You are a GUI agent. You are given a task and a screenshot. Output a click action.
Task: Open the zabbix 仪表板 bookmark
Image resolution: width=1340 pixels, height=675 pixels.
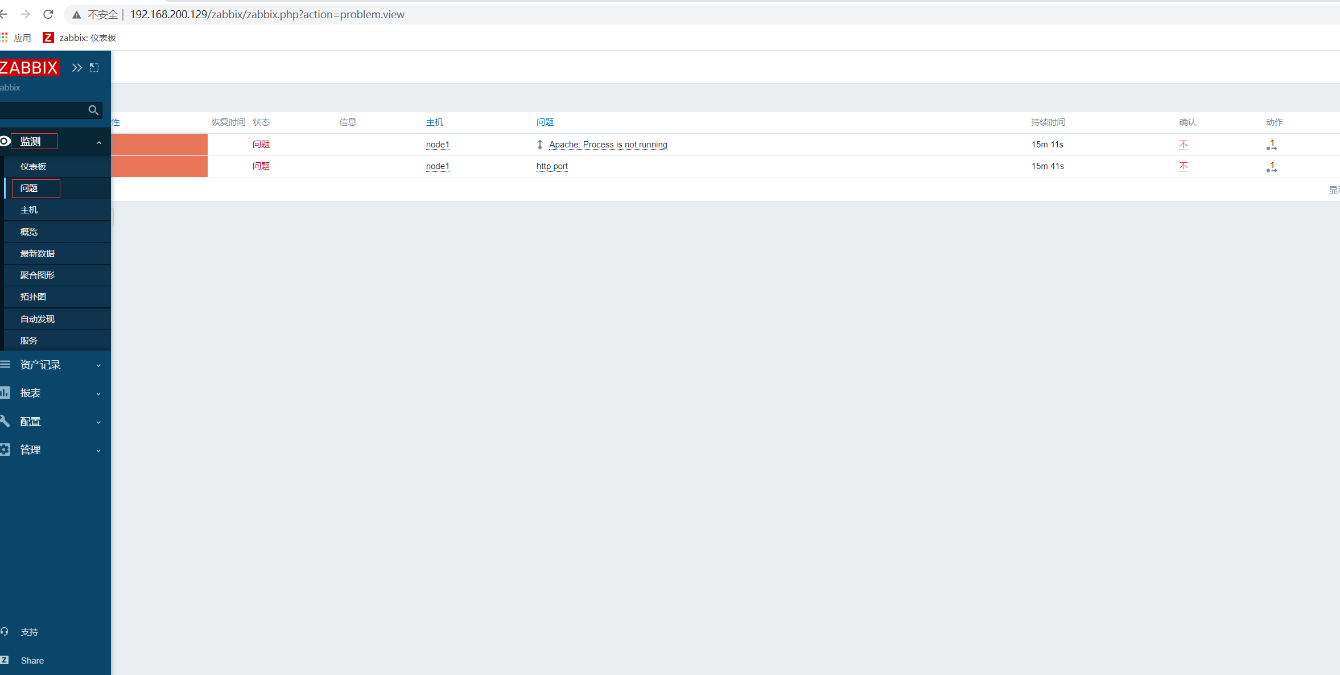pos(80,38)
